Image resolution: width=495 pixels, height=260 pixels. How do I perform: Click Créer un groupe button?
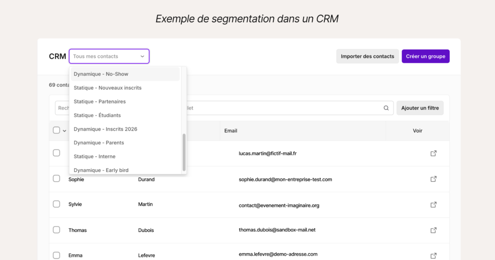click(x=425, y=56)
